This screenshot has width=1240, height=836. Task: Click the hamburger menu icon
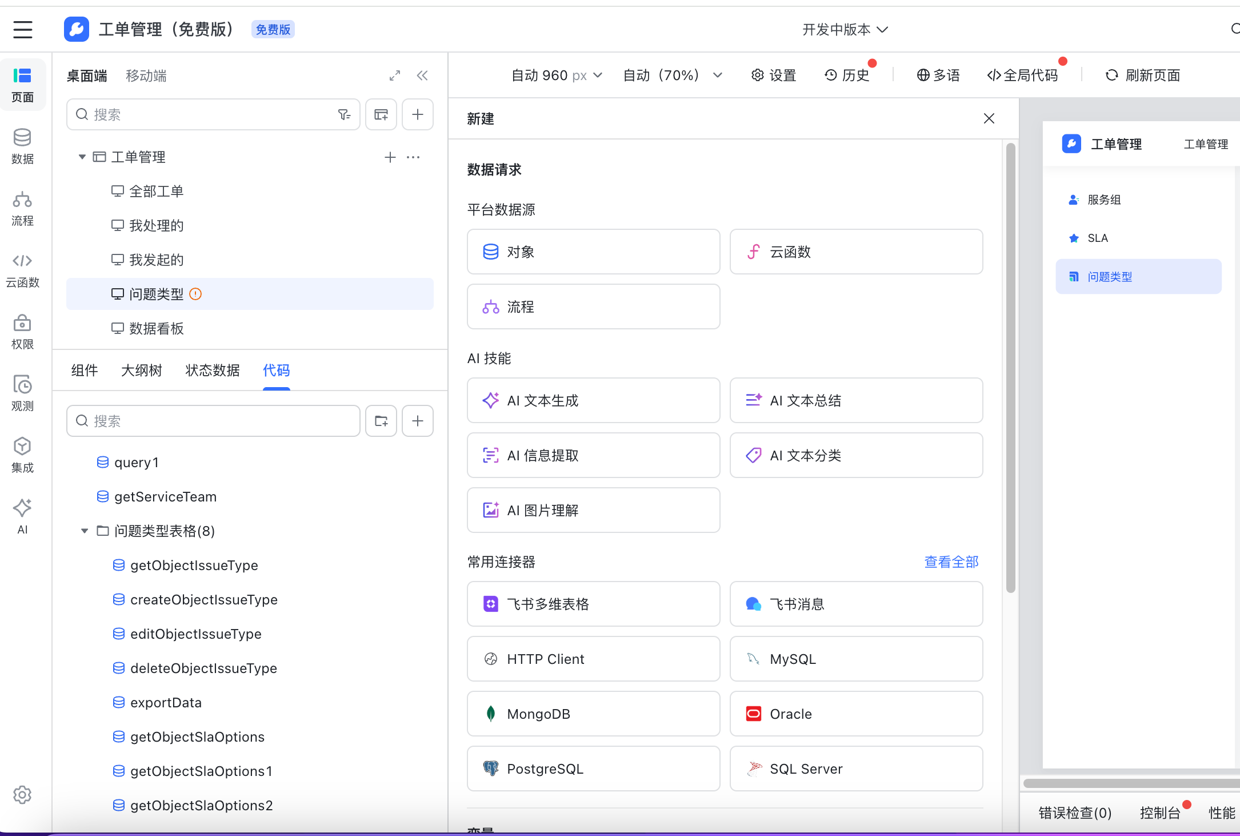23,29
